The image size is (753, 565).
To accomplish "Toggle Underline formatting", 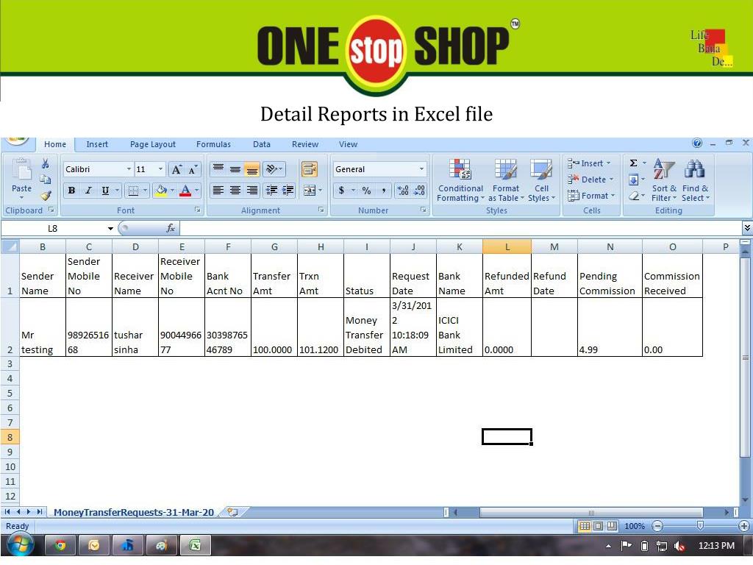I will 105,191.
